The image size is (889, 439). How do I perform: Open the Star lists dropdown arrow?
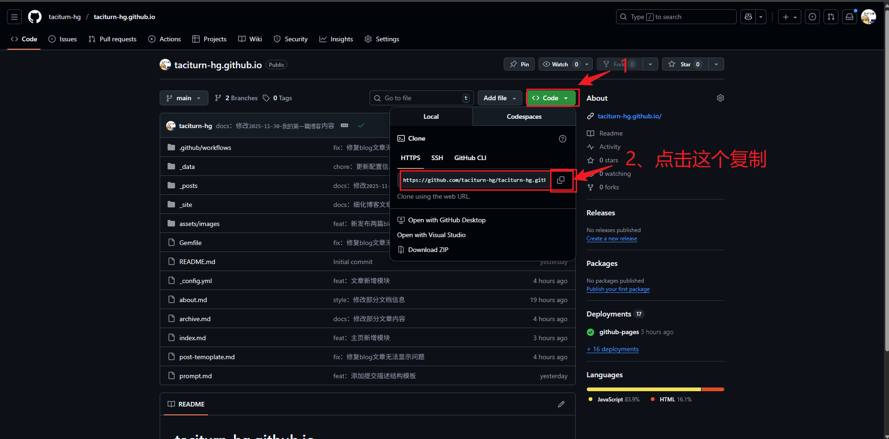point(716,64)
